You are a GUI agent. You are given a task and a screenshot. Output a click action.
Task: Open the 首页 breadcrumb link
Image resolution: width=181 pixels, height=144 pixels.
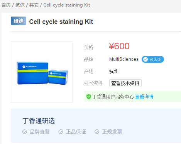pos(6,5)
